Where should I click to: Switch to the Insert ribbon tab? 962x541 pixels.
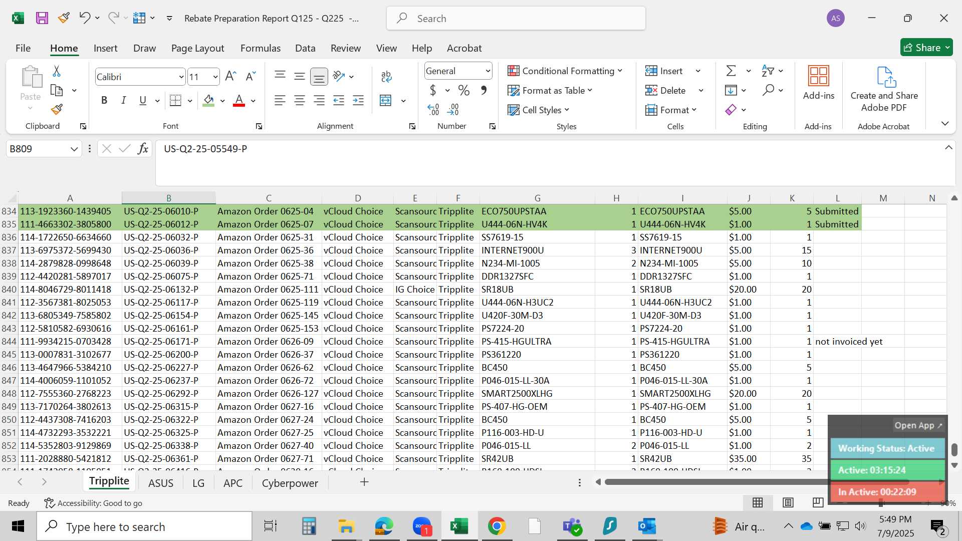coord(105,48)
